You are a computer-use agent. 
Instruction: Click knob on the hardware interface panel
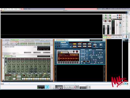pos(17,44)
